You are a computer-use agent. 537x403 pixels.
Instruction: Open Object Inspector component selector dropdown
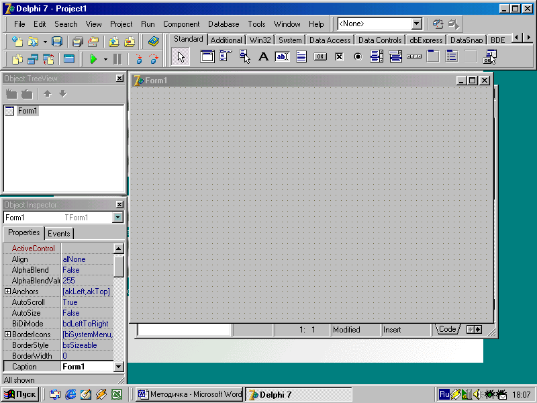(117, 217)
